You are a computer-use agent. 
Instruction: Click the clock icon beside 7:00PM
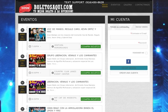click(30, 46)
